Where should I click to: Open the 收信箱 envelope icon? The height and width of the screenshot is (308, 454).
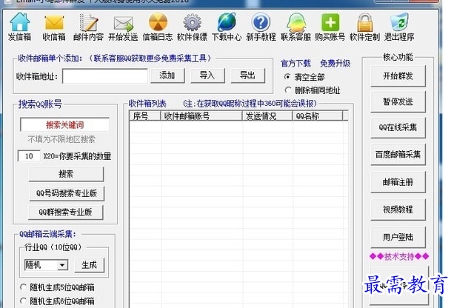coord(54,27)
